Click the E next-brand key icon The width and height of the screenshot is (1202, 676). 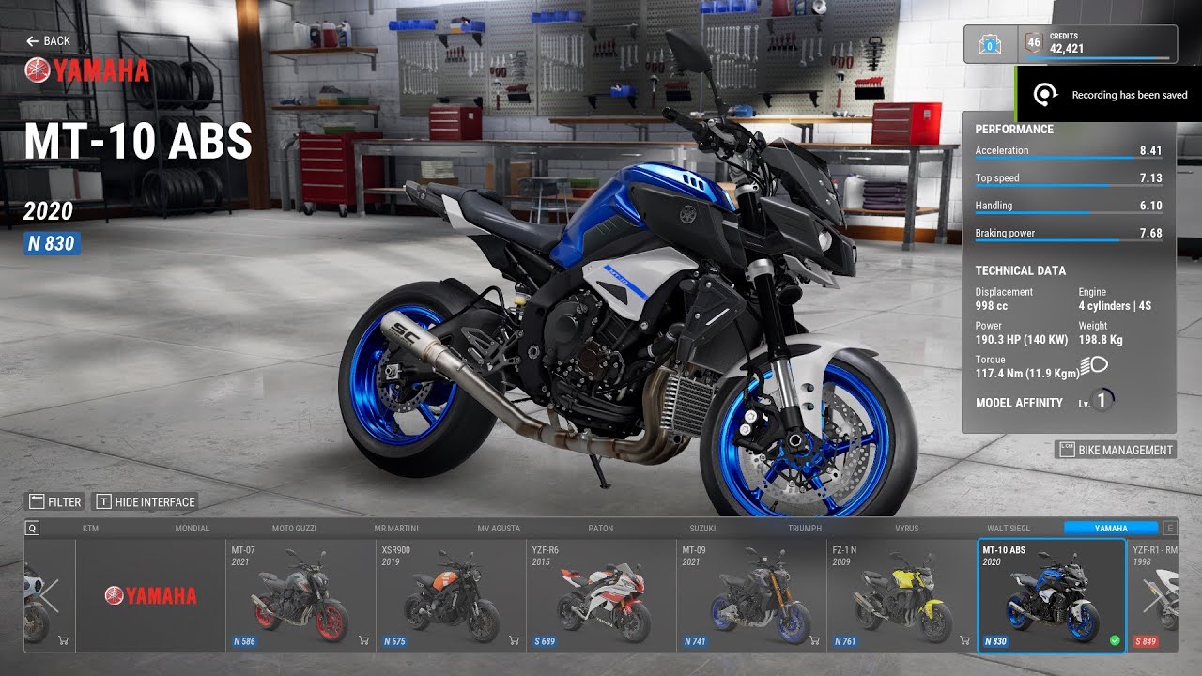(1169, 529)
